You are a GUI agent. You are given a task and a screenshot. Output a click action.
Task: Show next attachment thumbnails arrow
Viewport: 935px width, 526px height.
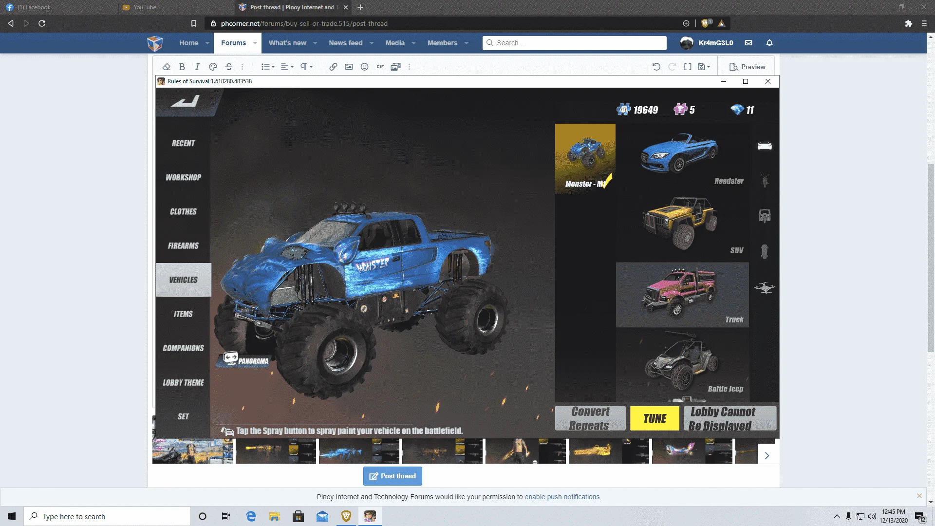pos(767,455)
